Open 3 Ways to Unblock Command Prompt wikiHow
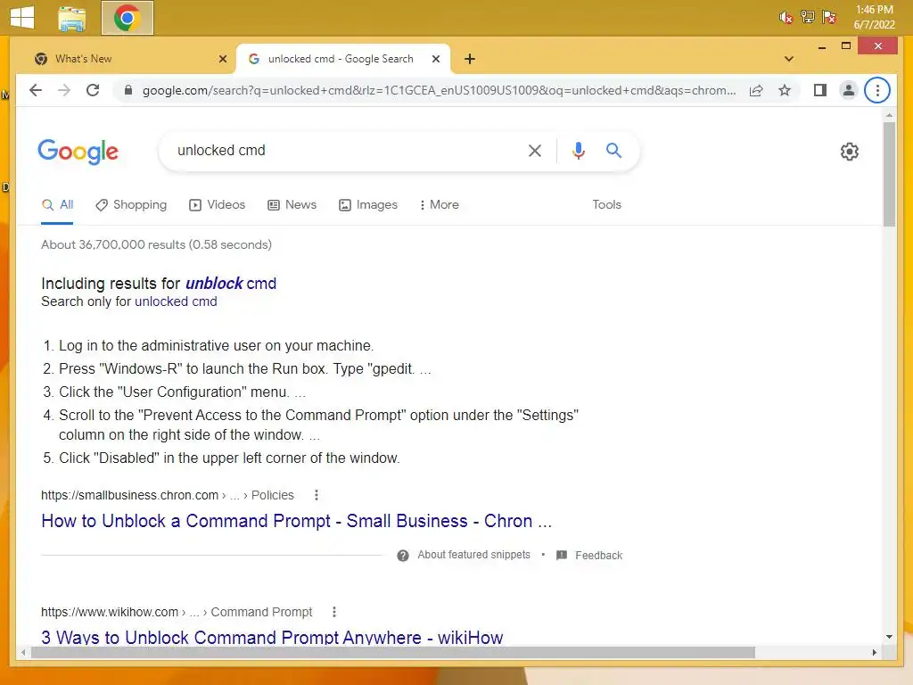The image size is (913, 685). (272, 637)
